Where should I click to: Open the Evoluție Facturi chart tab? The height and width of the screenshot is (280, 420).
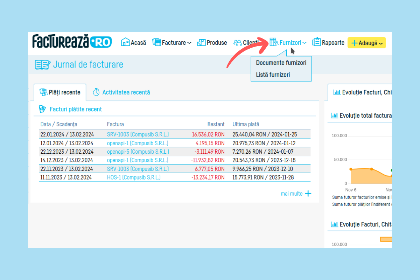pos(362,92)
